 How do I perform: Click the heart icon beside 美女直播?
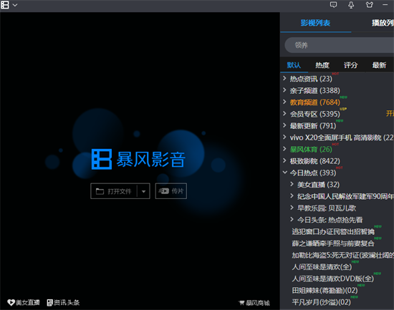11,302
